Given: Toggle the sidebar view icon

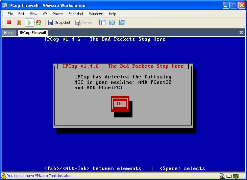Looking at the screenshot, I should [x=102, y=23].
